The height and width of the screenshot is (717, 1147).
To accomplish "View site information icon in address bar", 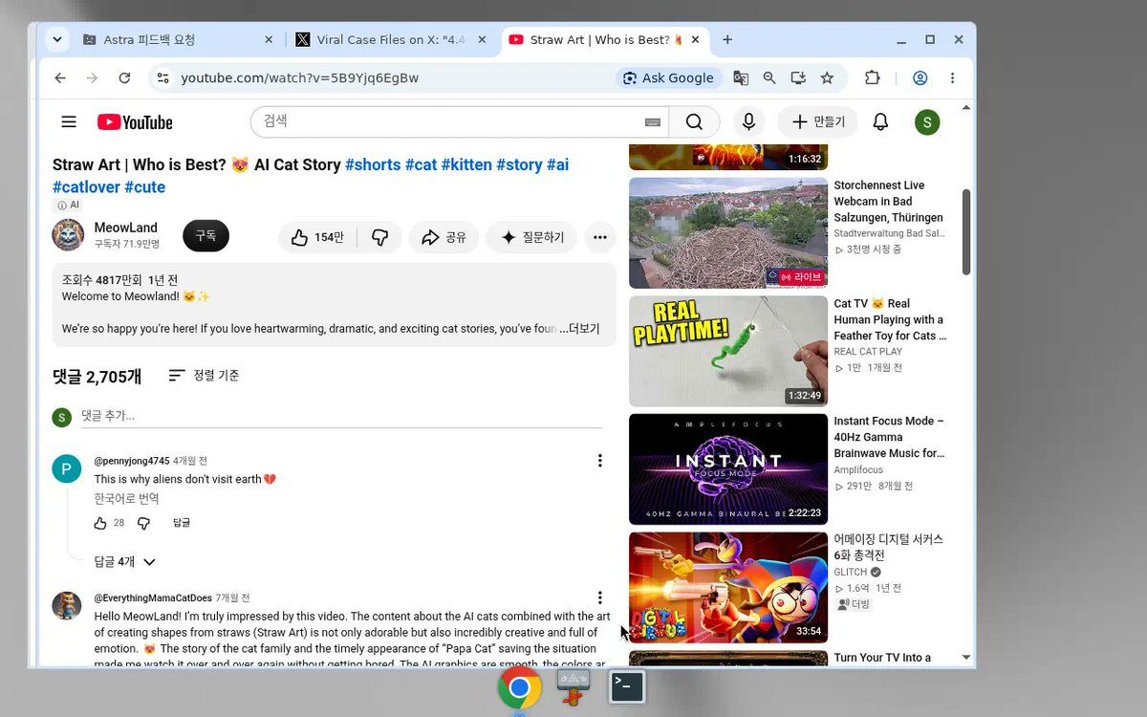I will (162, 77).
